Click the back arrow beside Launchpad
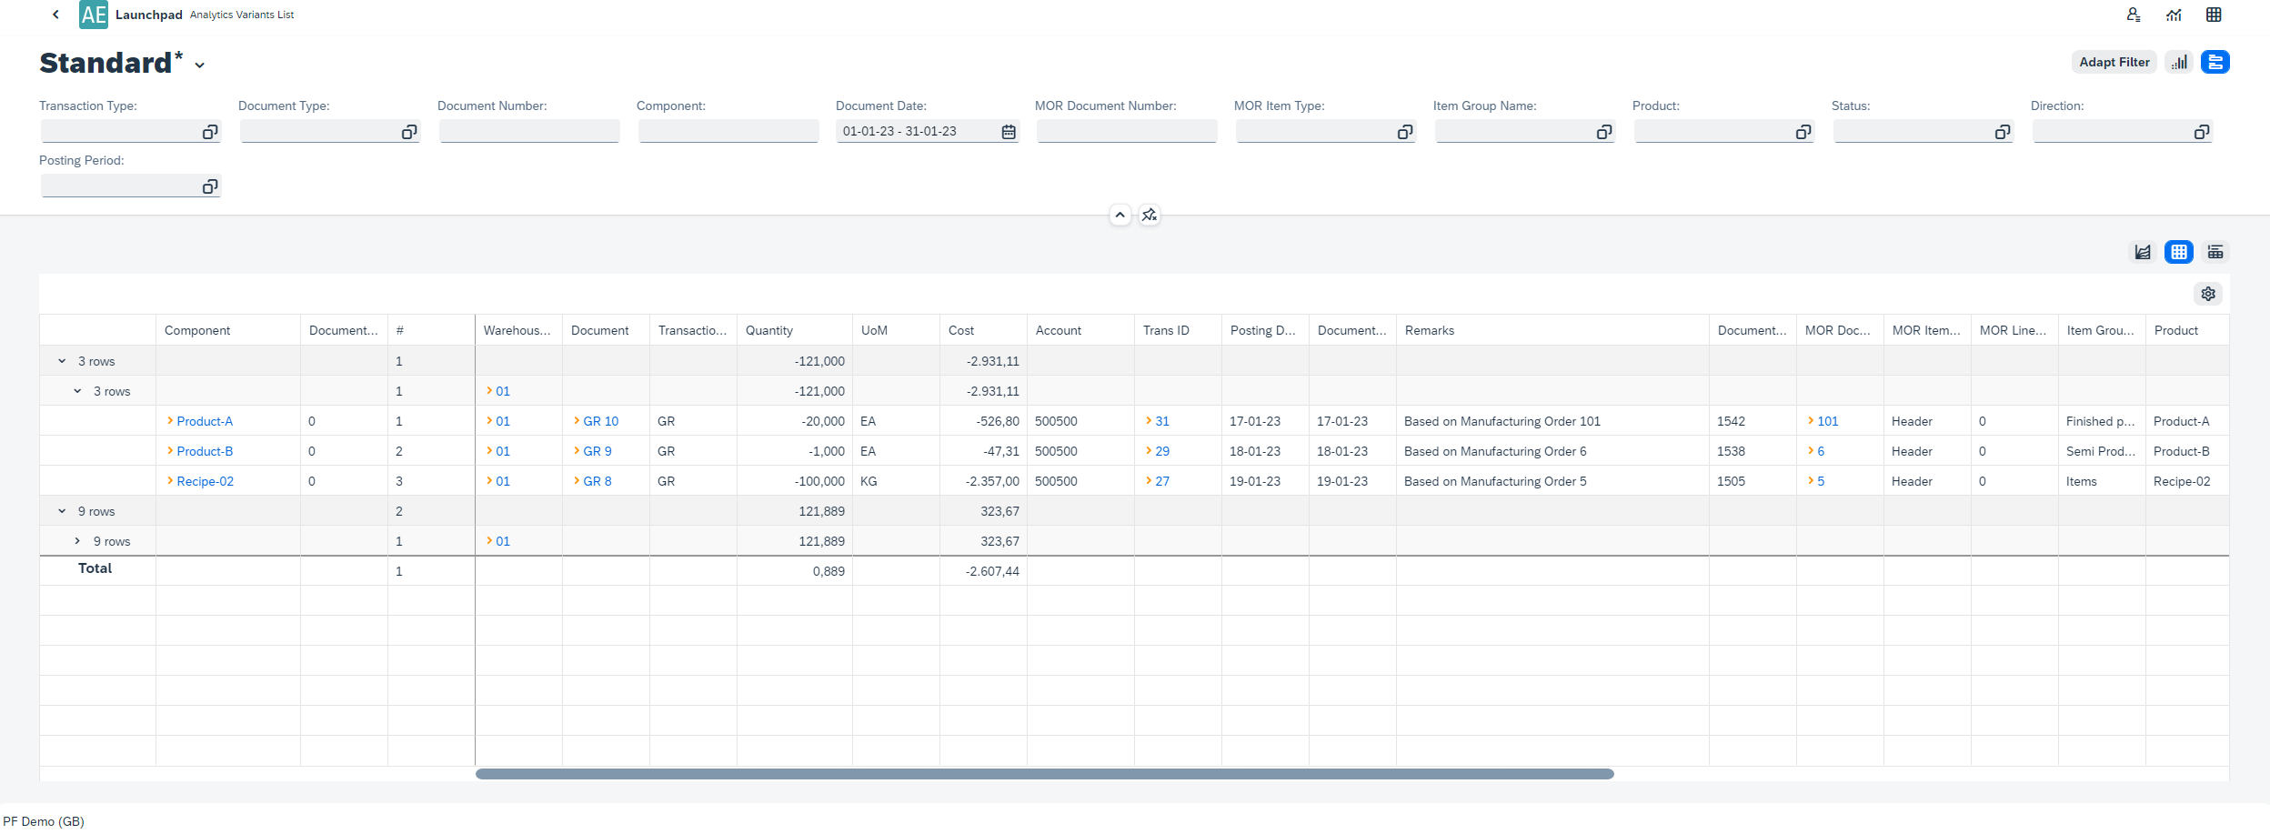 [x=55, y=15]
